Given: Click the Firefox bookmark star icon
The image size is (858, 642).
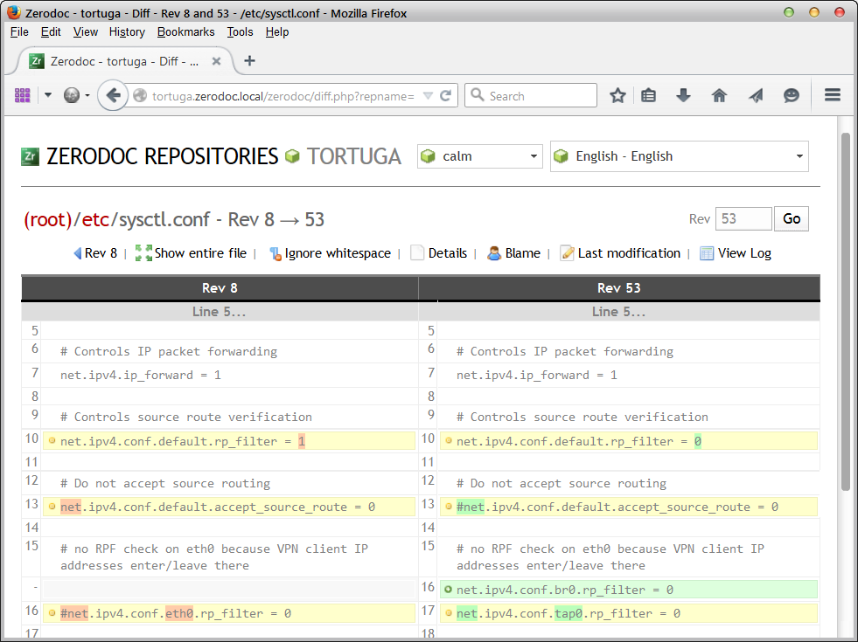Looking at the screenshot, I should pos(617,96).
